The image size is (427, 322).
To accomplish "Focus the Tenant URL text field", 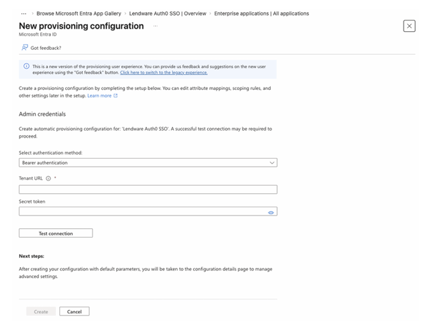I will tap(148, 189).
